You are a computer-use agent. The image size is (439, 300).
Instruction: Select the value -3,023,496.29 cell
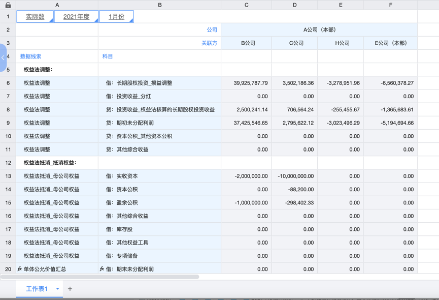point(341,123)
